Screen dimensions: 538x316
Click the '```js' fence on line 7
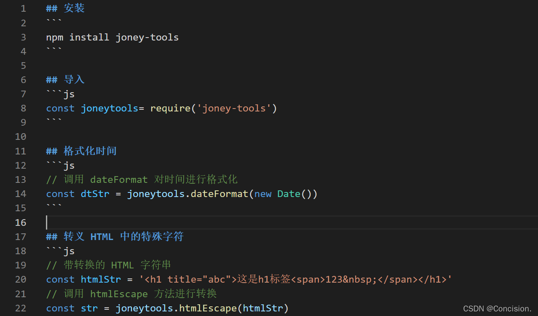(x=61, y=94)
